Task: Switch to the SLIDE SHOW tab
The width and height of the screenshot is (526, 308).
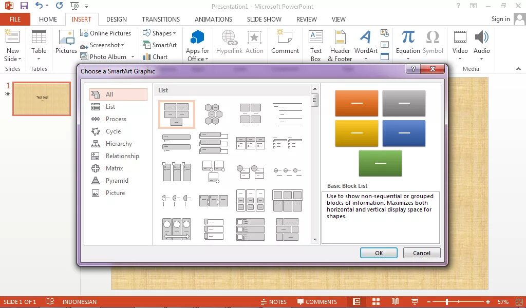Action: [264, 19]
